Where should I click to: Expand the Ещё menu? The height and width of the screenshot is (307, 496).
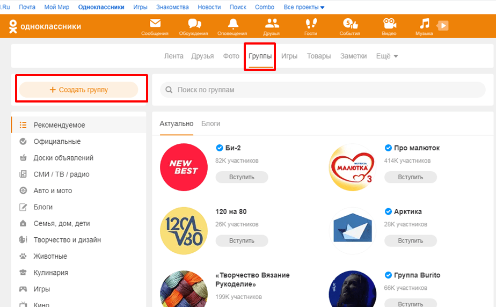386,56
